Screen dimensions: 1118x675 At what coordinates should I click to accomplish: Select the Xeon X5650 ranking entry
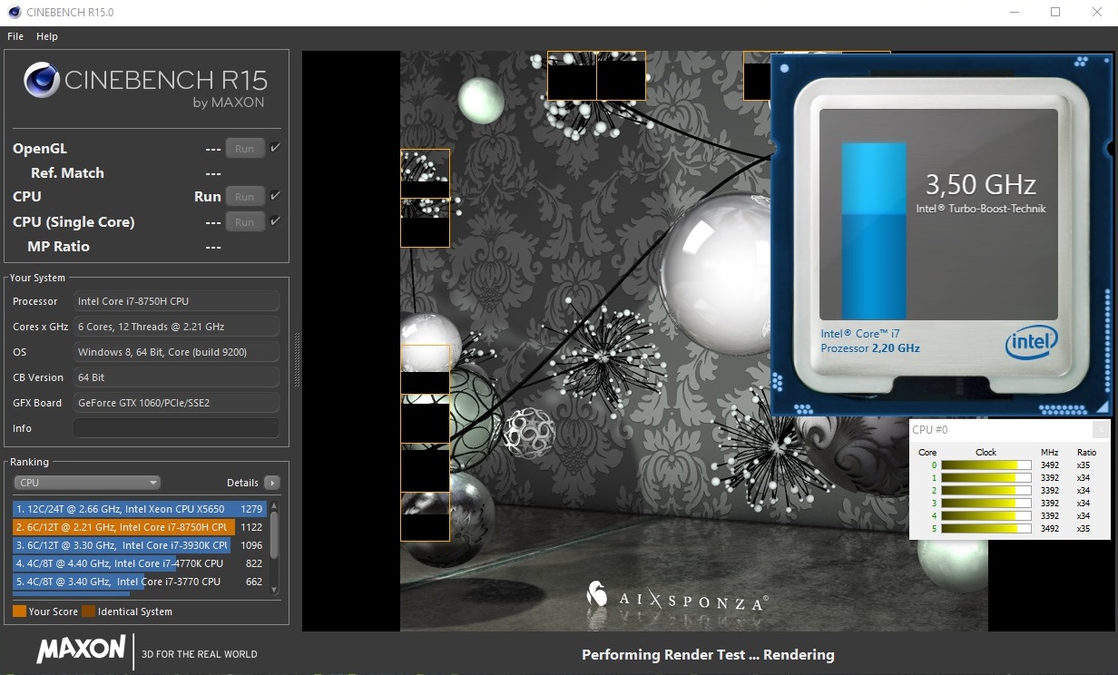(x=140, y=509)
